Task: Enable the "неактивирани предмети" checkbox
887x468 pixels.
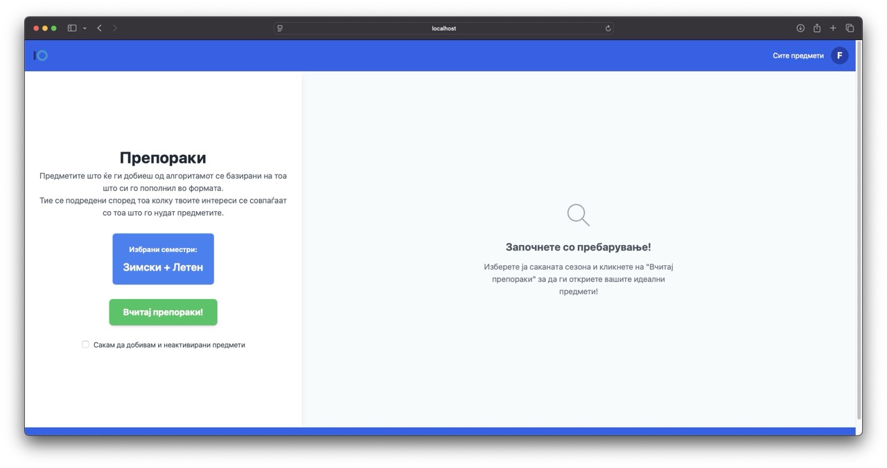Action: 86,344
